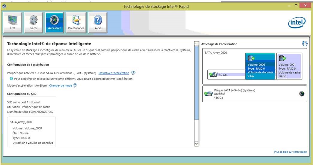Click the blue info icon by acceleration note
This screenshot has height=165, width=313.
11,79
